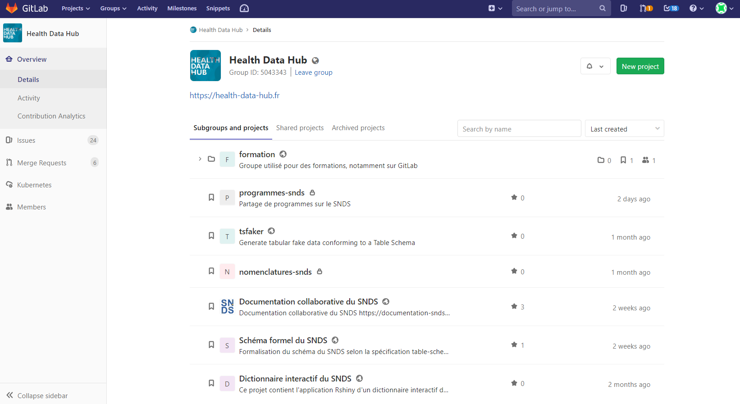Open the Projects dropdown menu
This screenshot has height=404, width=740.
tap(76, 9)
